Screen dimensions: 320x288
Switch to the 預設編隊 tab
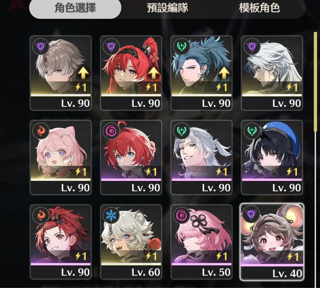click(167, 8)
